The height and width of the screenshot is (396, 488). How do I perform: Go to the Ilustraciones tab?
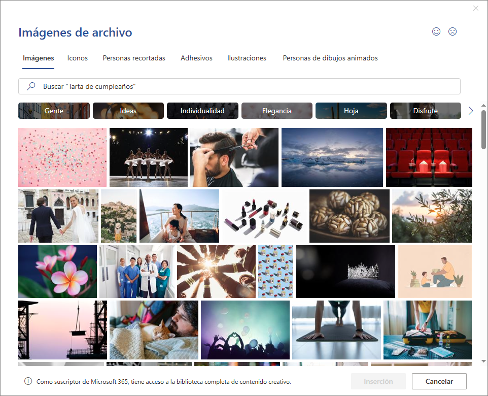pyautogui.click(x=247, y=58)
